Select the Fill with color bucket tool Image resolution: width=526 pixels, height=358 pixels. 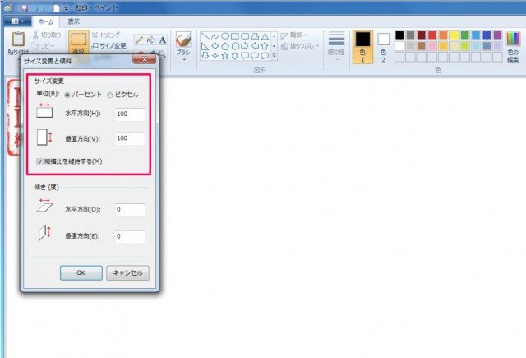pyautogui.click(x=150, y=39)
